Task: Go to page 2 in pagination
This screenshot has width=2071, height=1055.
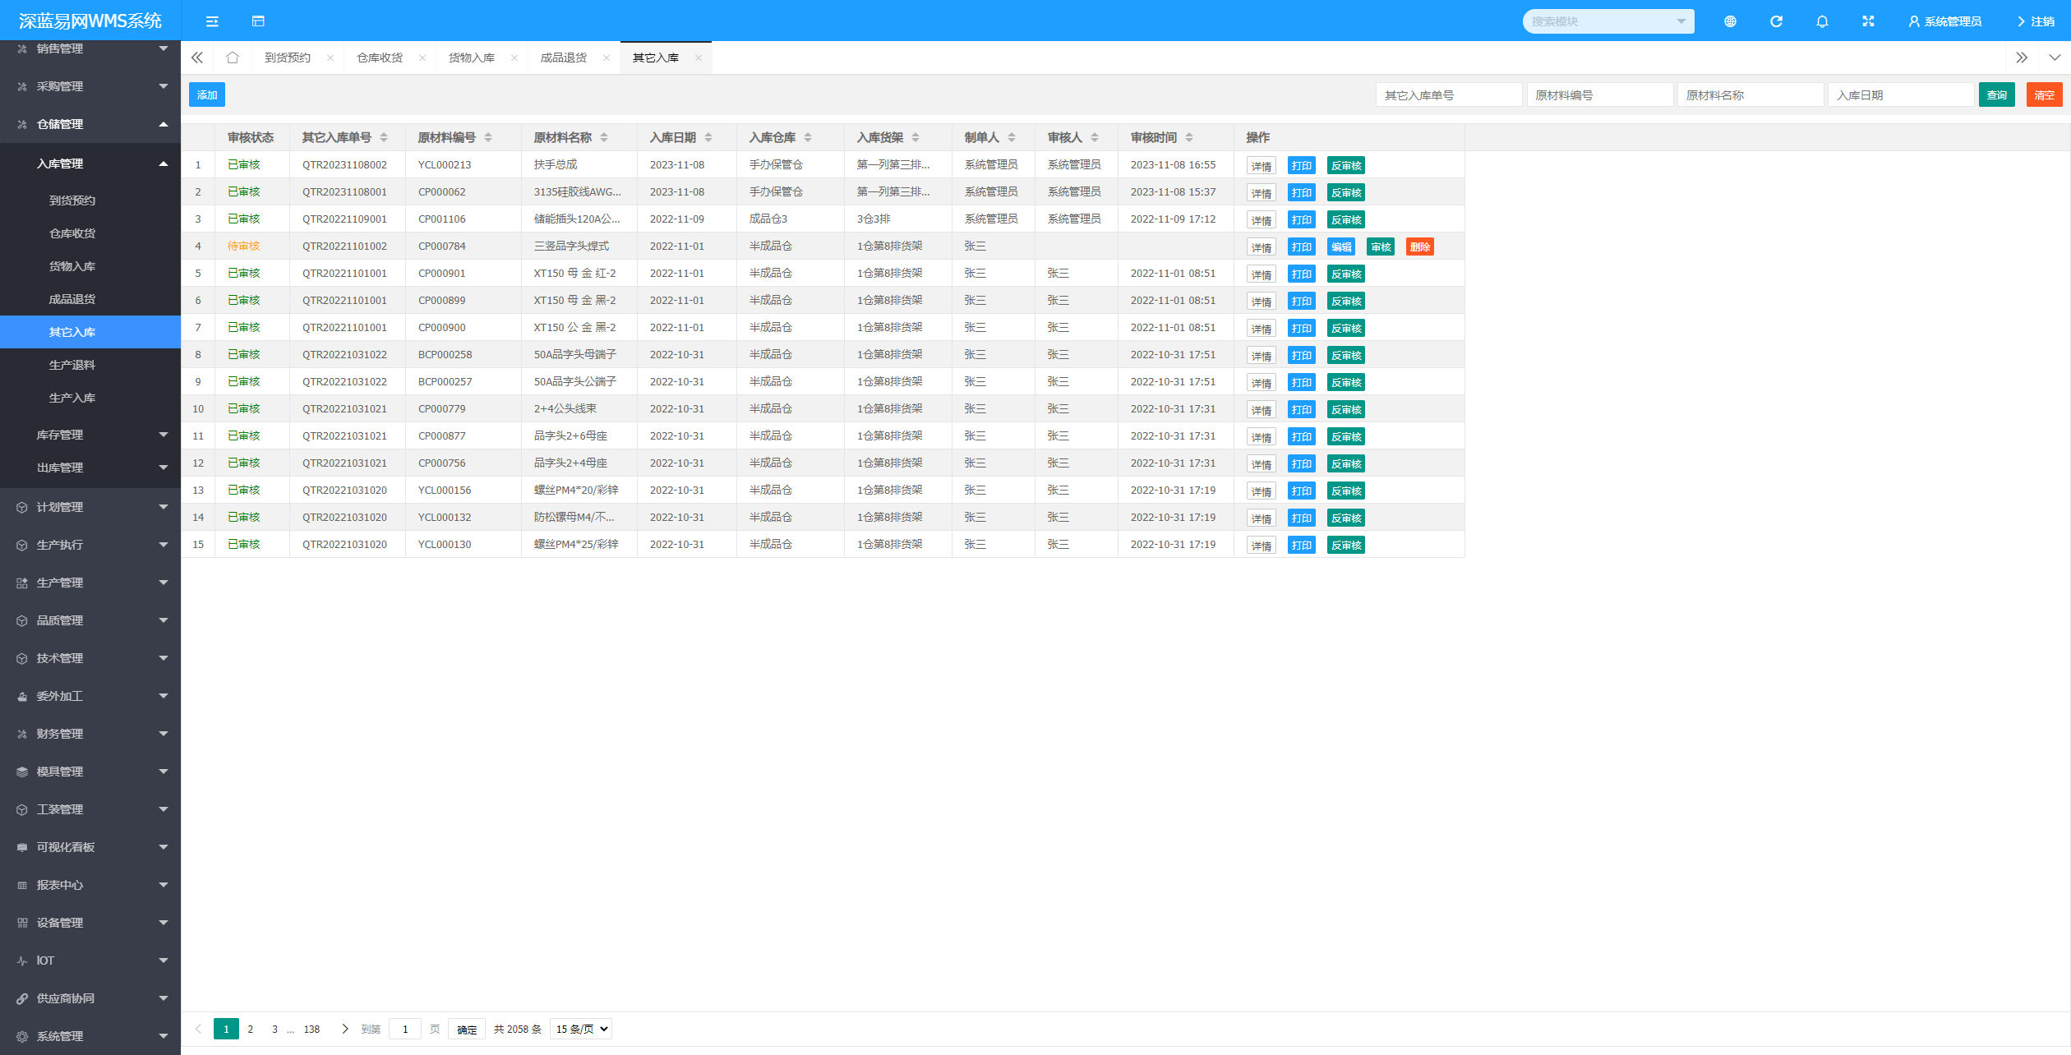Action: [251, 1029]
